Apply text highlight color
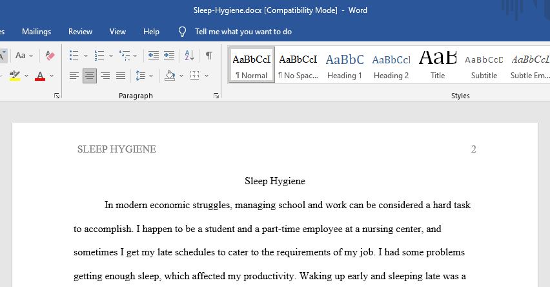550x287 pixels. pyautogui.click(x=15, y=76)
